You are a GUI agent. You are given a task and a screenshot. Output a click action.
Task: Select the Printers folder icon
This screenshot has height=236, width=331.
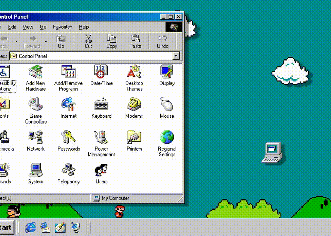pyautogui.click(x=134, y=138)
